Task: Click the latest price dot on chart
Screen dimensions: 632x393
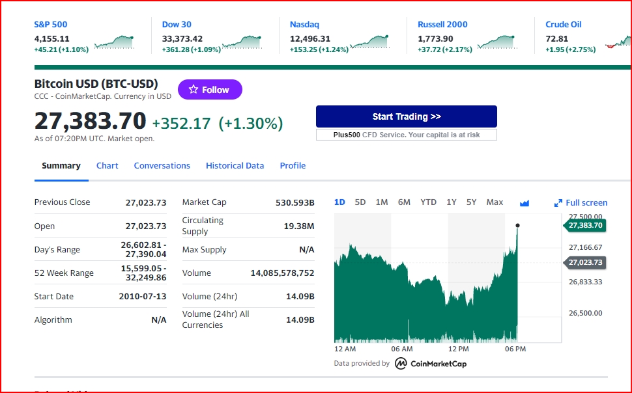Action: pos(517,226)
